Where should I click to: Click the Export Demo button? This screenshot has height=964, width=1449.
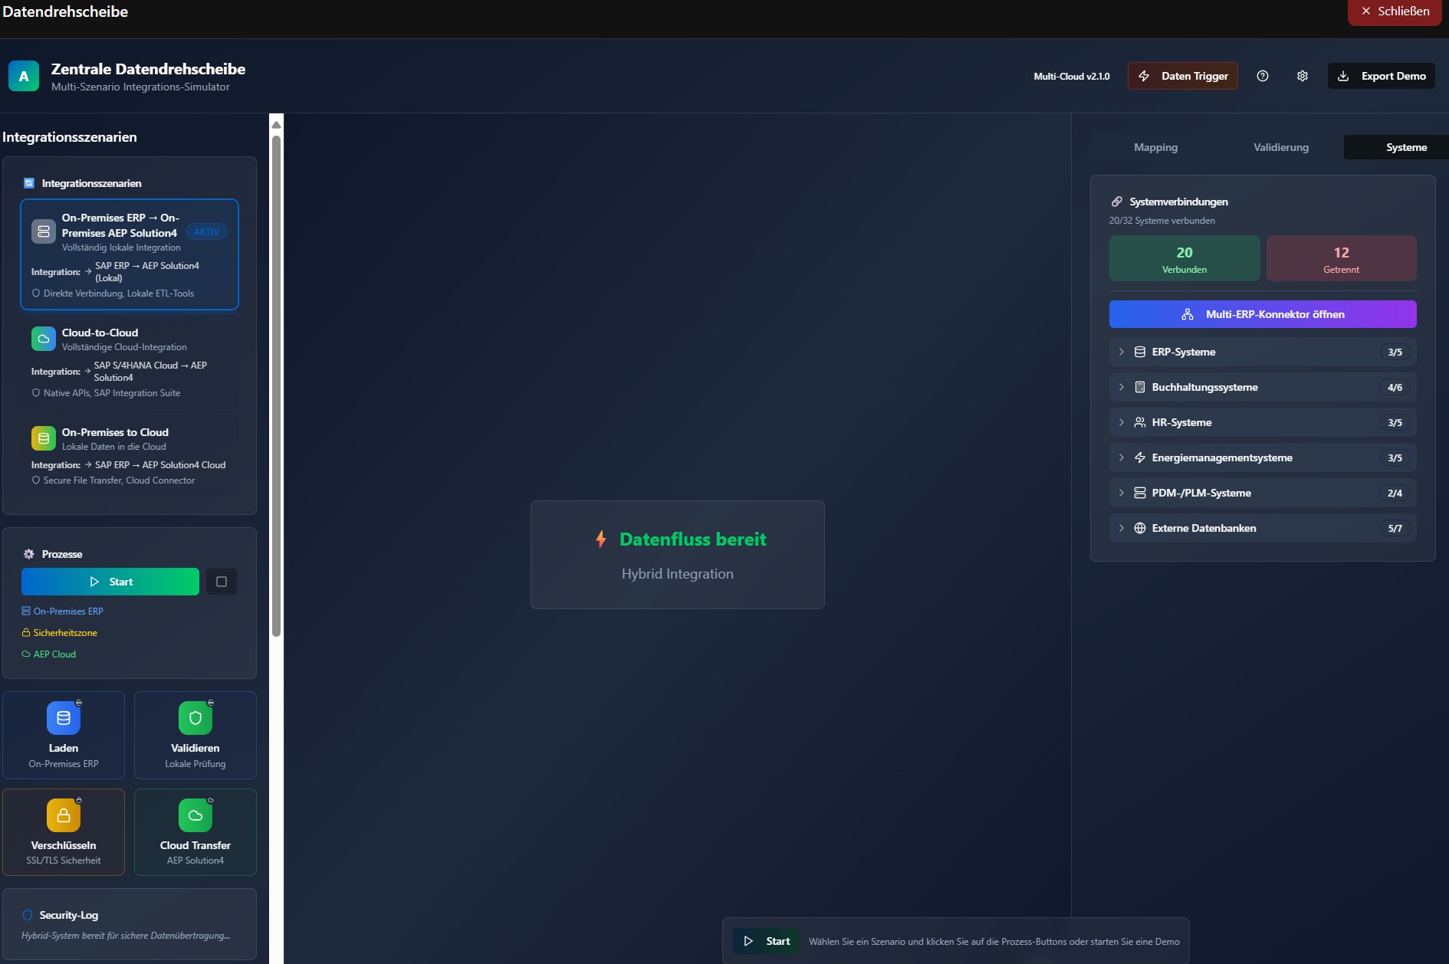[x=1381, y=76]
